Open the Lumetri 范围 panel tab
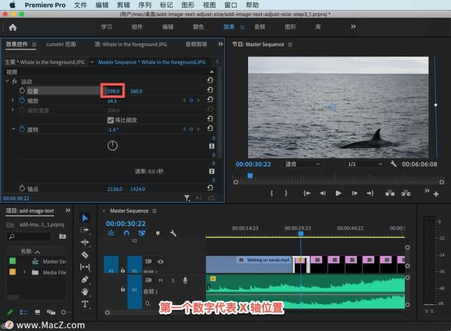 pos(61,44)
